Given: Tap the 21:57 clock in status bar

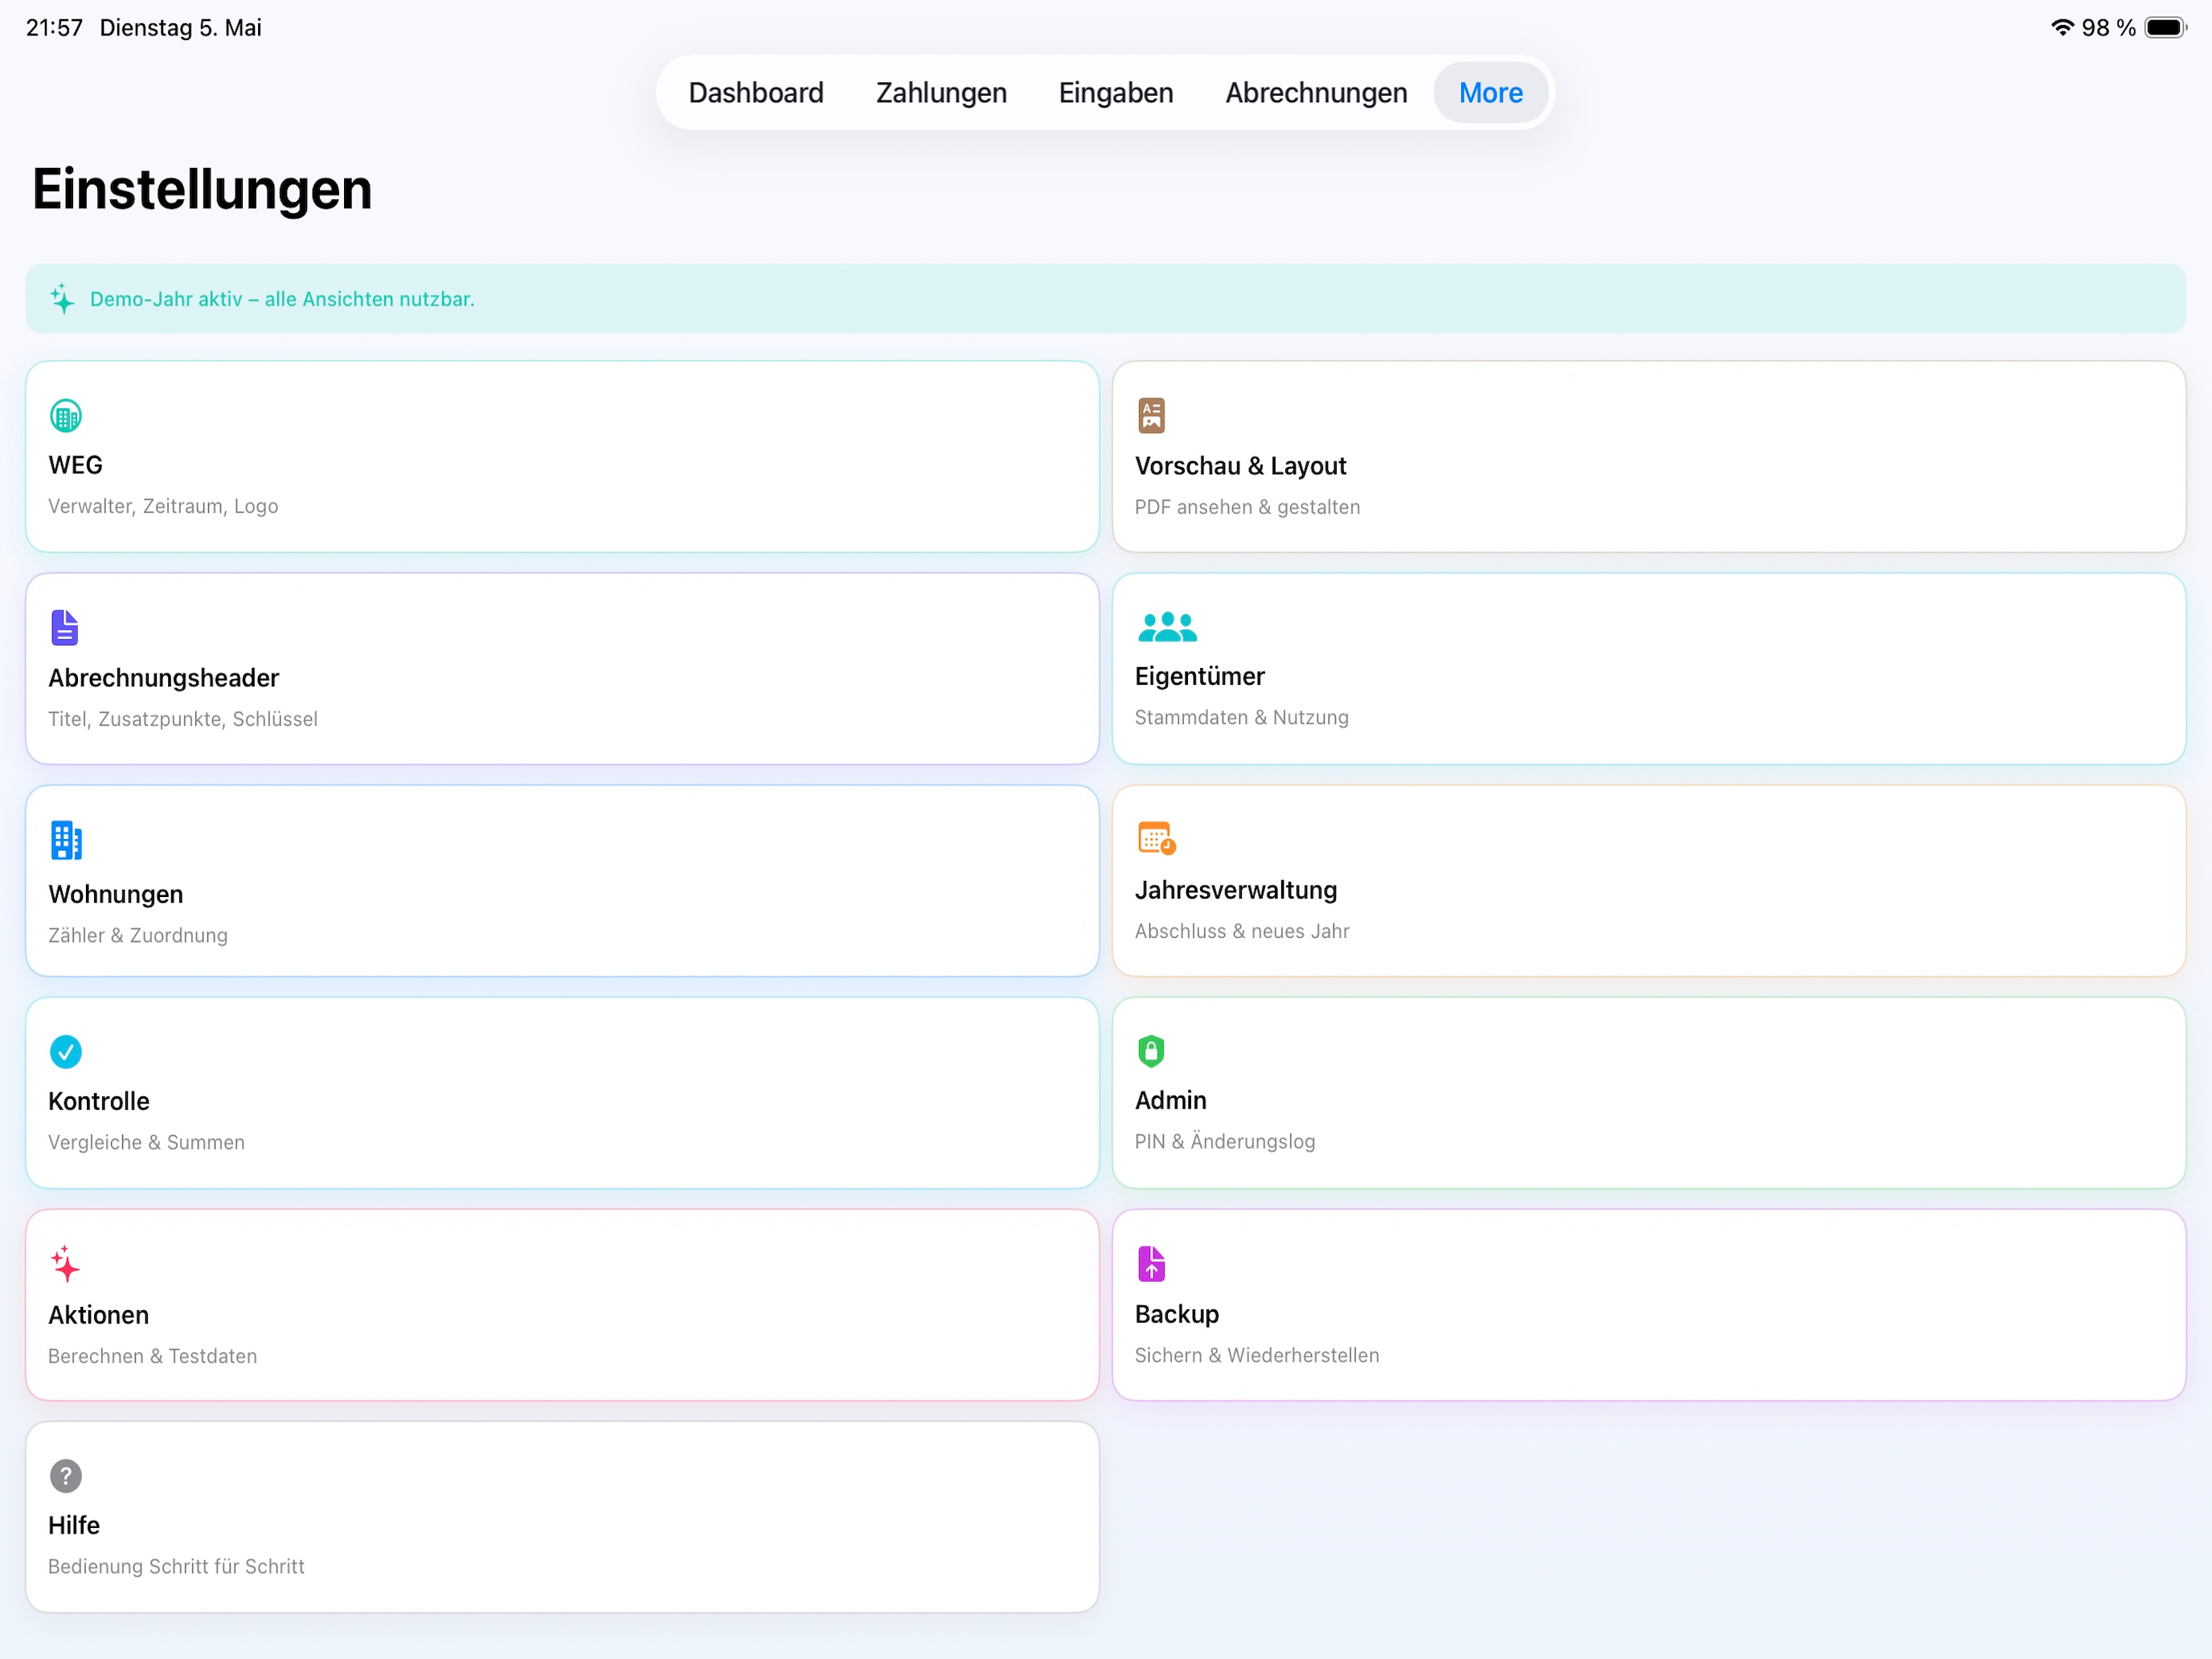Looking at the screenshot, I should point(54,27).
